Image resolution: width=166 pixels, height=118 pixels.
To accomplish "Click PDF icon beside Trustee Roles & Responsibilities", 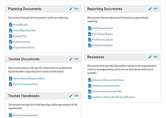I will click(x=11, y=79).
